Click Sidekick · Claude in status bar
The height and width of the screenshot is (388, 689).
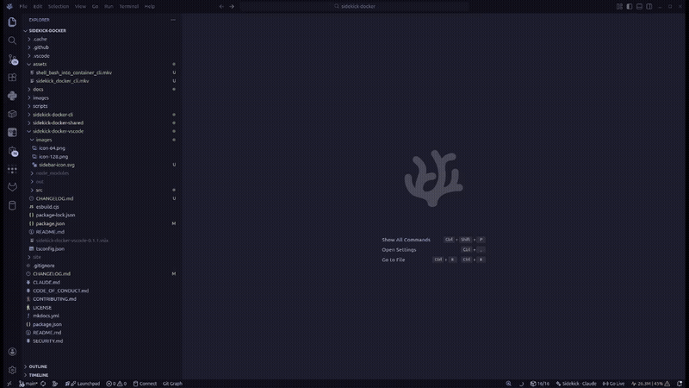pyautogui.click(x=576, y=384)
